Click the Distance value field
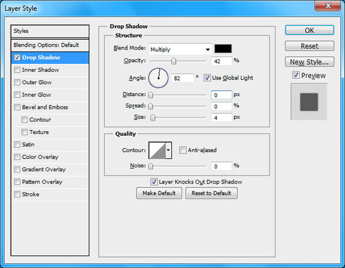Screen dimensions: 345x268 click(x=221, y=95)
